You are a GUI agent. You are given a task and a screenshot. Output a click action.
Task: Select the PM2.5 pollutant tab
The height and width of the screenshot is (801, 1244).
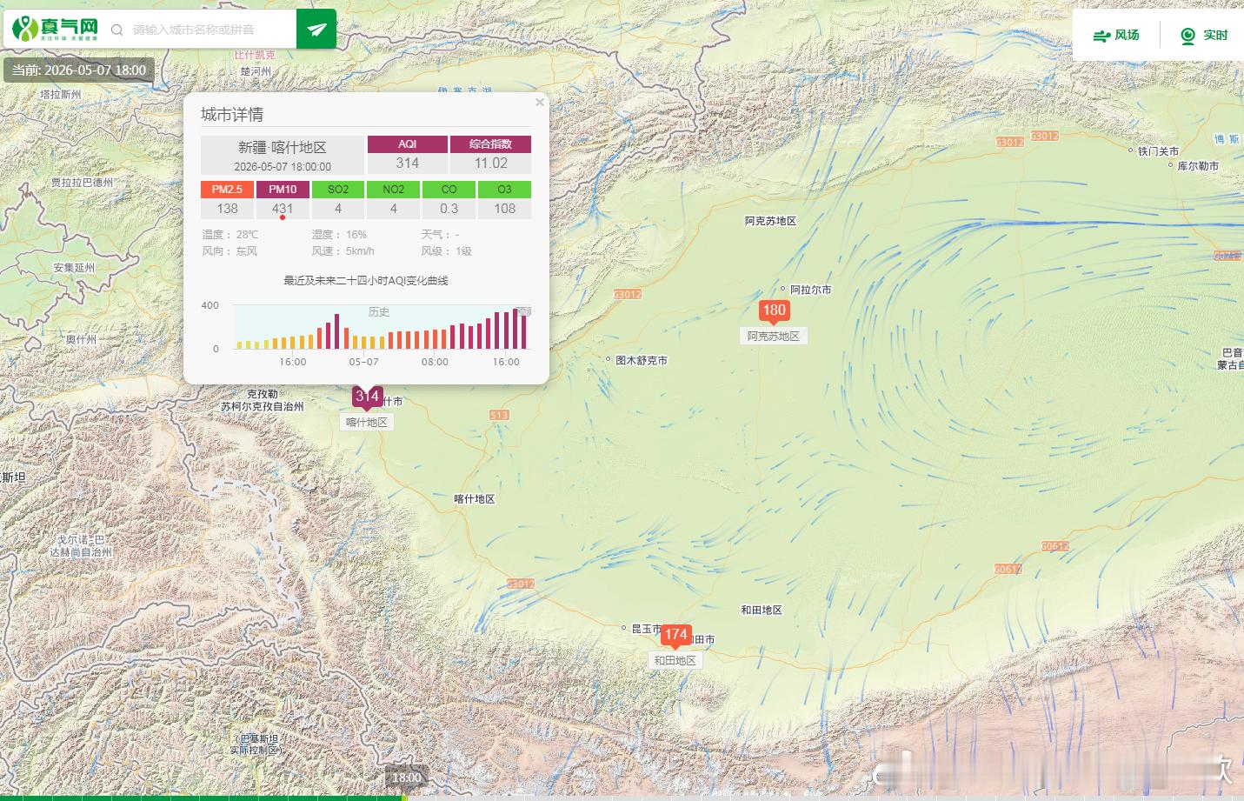[227, 189]
